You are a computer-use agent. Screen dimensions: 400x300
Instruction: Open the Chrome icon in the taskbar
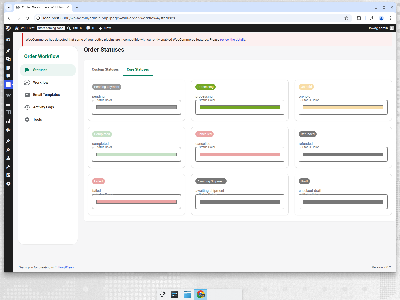[x=201, y=295]
